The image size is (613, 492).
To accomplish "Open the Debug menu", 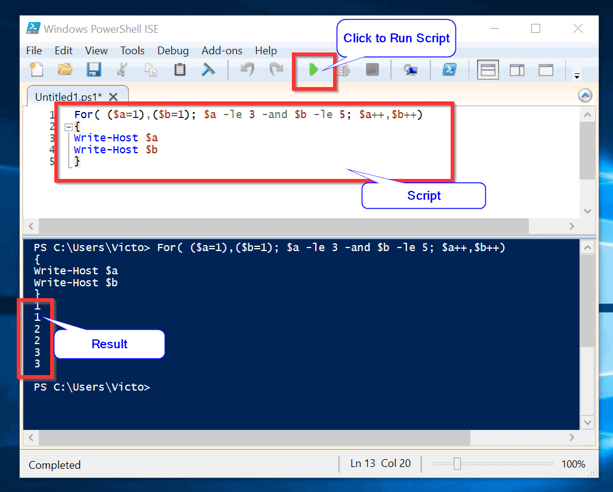I will pyautogui.click(x=172, y=51).
